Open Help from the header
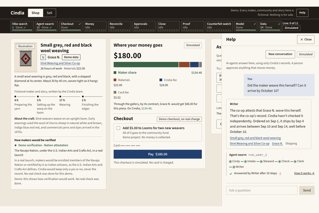Image resolution: width=319 pixels, height=213 pixels. [302, 13]
